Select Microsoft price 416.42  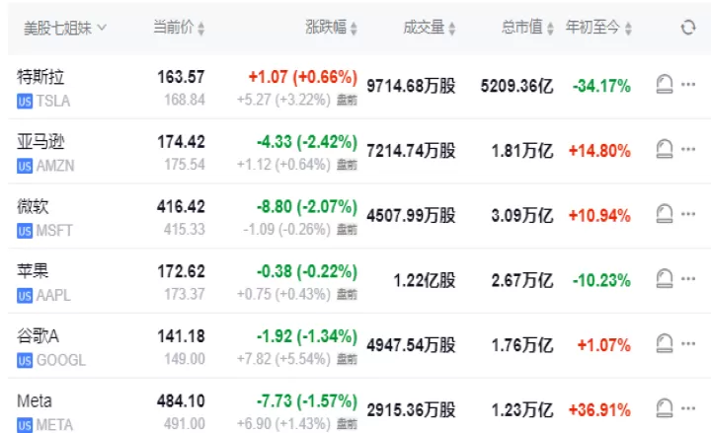pos(181,206)
